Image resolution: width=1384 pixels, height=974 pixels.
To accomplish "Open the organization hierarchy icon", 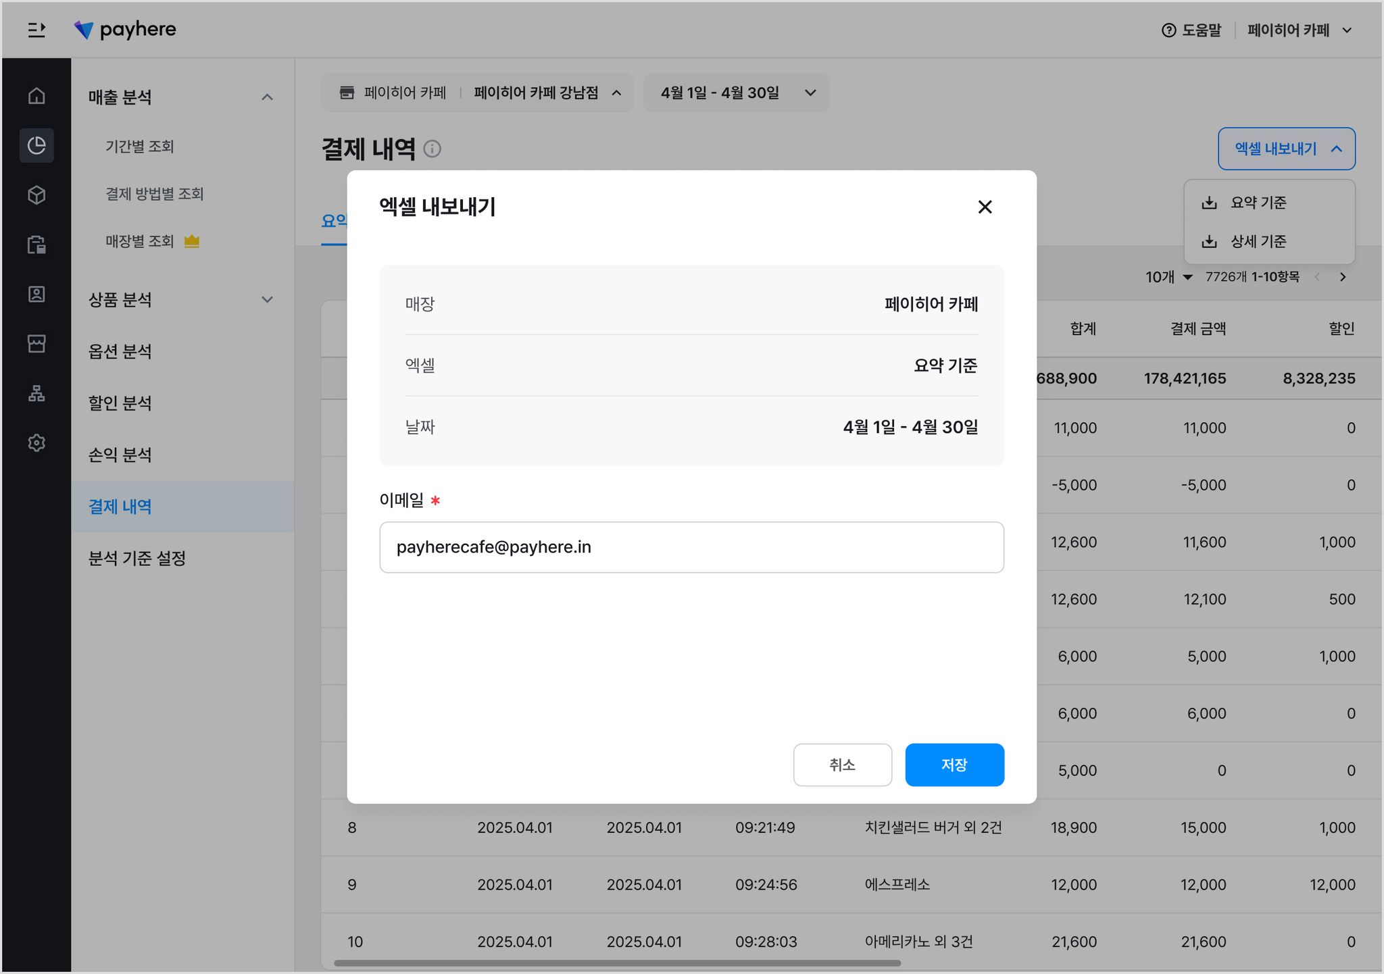I will [36, 393].
